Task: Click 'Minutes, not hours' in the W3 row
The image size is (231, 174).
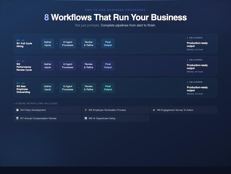Action: pos(195,94)
